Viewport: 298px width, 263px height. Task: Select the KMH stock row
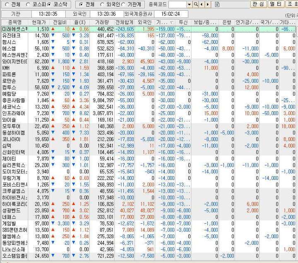(x=149, y=68)
